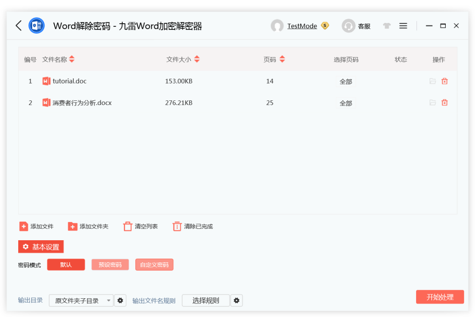
Task: Switch password mode to 预设密码
Action: pyautogui.click(x=110, y=264)
